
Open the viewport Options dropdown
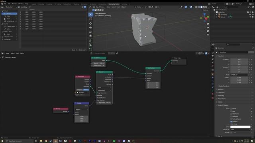point(206,10)
